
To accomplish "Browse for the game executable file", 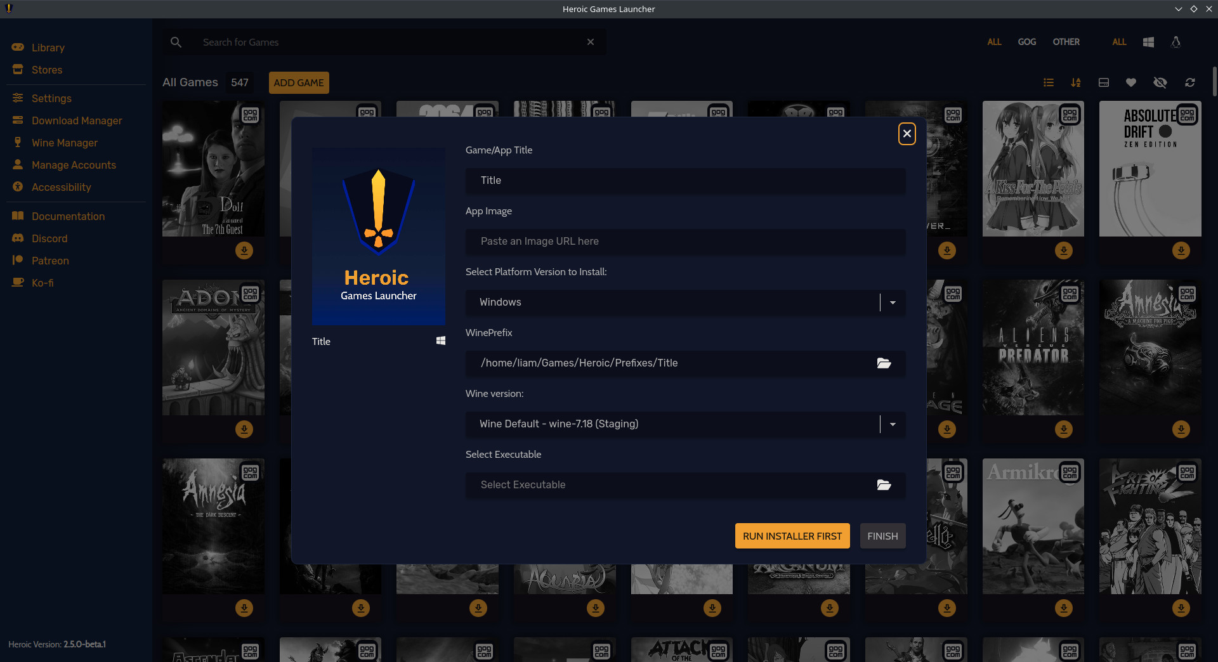I will click(x=884, y=484).
